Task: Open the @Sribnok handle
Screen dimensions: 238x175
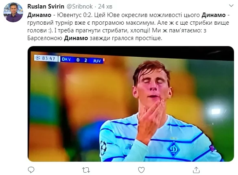Action: pyautogui.click(x=80, y=6)
